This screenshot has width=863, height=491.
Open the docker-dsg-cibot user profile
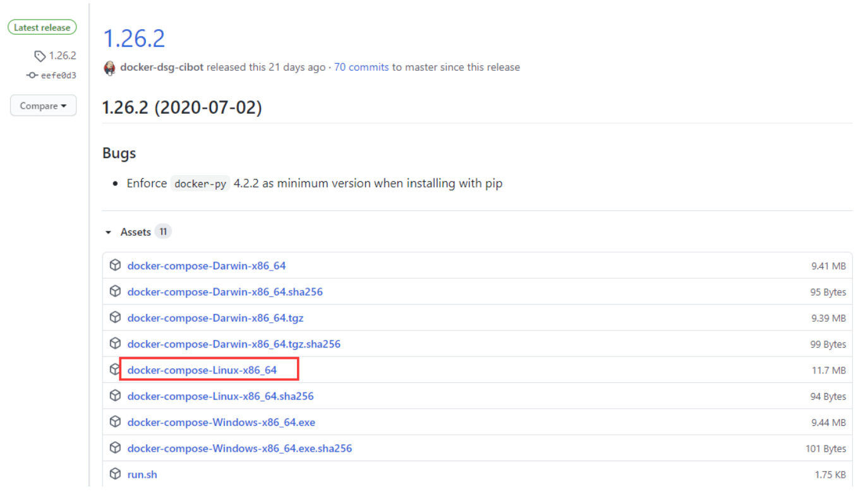pos(162,67)
